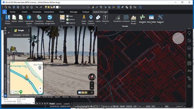This screenshot has height=109, width=194.
Task: Hide the background map
Action: pyautogui.click(x=69, y=16)
